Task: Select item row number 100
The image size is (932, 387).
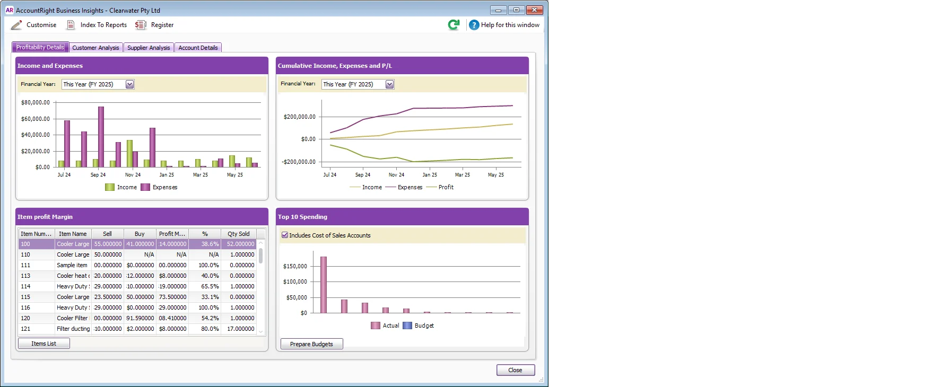Action: (x=137, y=244)
